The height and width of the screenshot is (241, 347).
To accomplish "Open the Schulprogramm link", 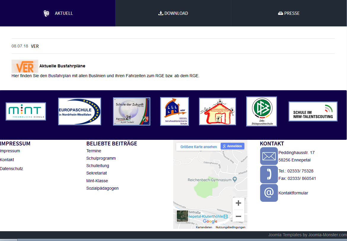I will tap(101, 158).
